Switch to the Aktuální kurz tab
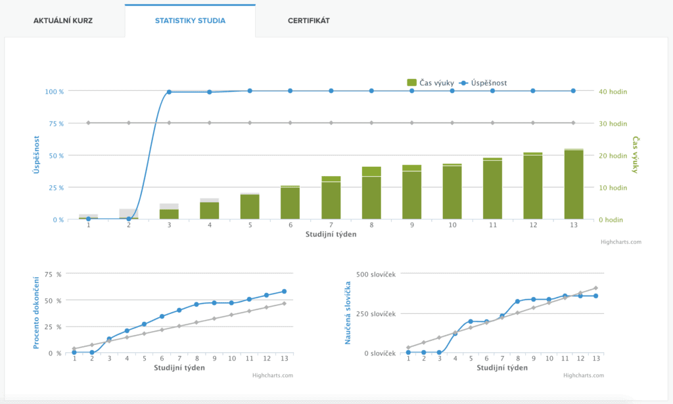Screen dimensions: 673x404 [x=64, y=20]
